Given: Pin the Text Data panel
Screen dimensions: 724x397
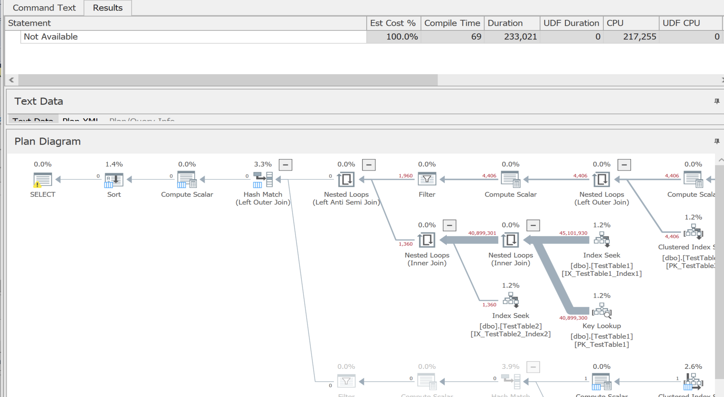Looking at the screenshot, I should [x=717, y=101].
